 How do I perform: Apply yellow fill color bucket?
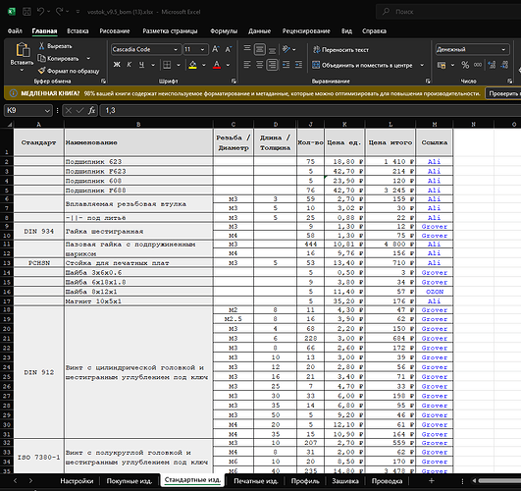pos(192,65)
